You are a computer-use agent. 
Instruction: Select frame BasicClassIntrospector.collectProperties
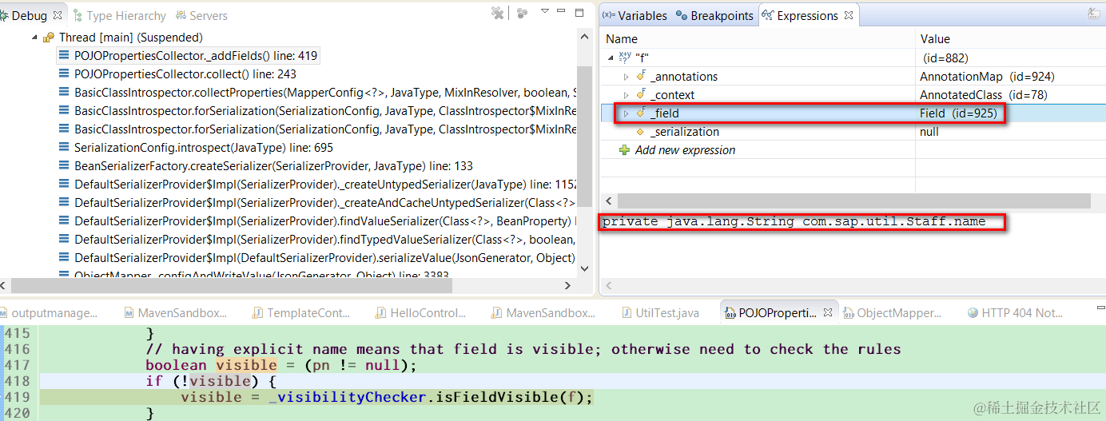(x=325, y=93)
